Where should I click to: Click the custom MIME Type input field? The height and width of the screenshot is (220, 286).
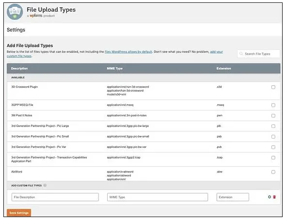pos(158,197)
